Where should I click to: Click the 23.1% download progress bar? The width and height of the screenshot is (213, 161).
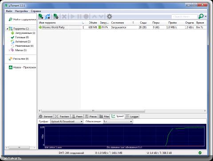103,27
